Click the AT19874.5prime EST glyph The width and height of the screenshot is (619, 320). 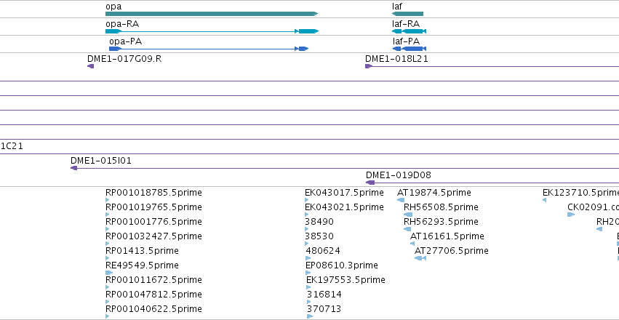click(x=401, y=200)
